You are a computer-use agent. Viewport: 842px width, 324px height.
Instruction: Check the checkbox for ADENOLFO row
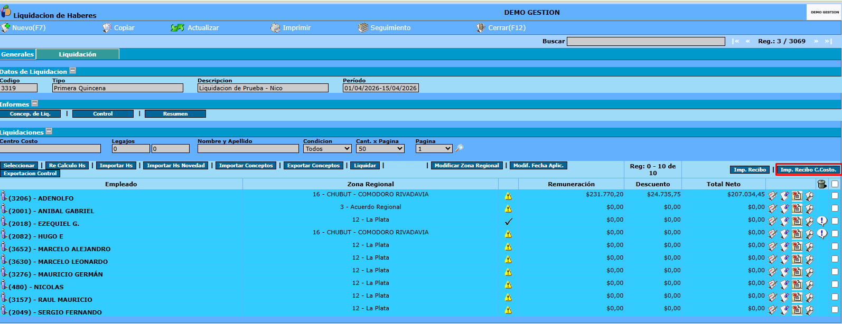click(835, 196)
